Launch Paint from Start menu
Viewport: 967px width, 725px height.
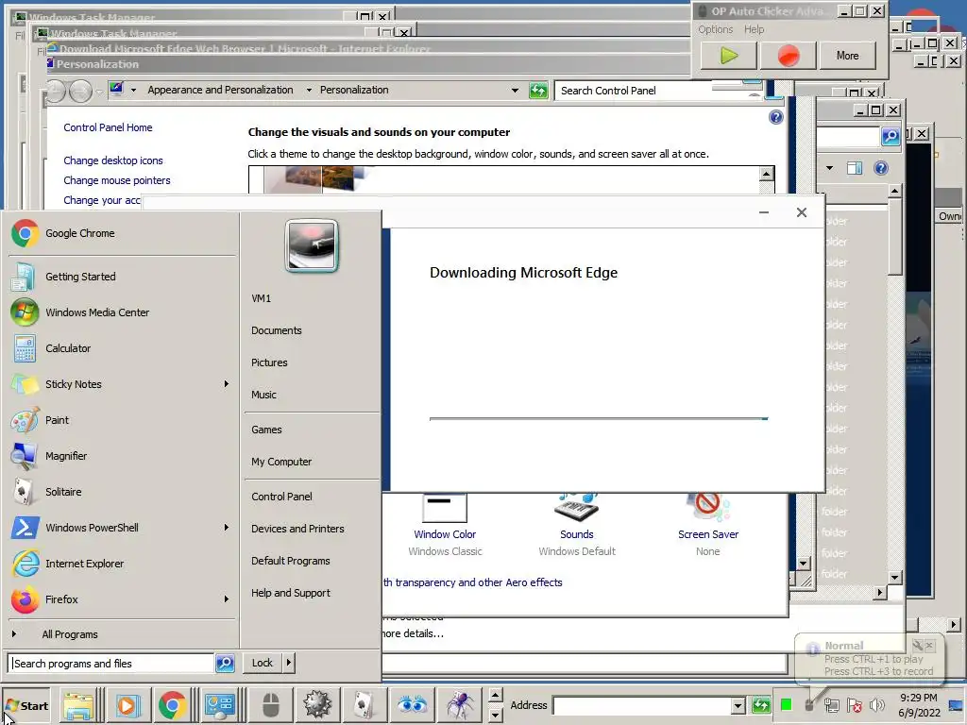(122, 420)
